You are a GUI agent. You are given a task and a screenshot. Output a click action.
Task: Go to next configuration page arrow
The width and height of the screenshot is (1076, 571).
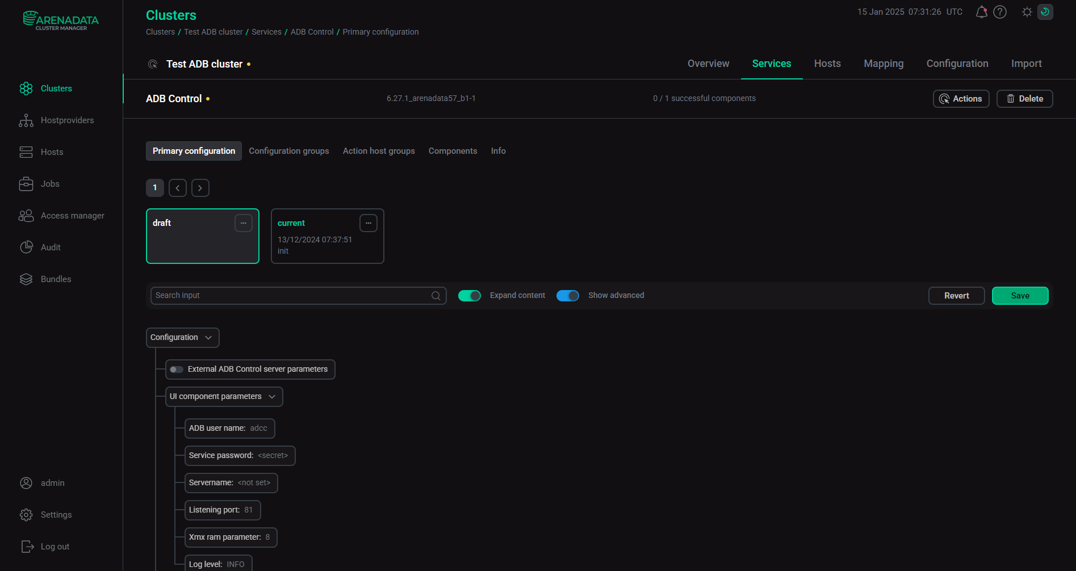click(200, 188)
